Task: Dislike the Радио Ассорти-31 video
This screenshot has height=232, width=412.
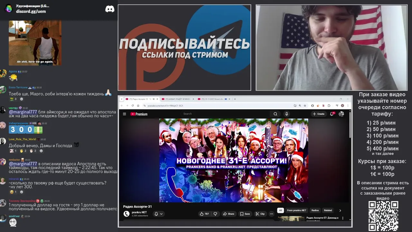Action: coord(215,214)
